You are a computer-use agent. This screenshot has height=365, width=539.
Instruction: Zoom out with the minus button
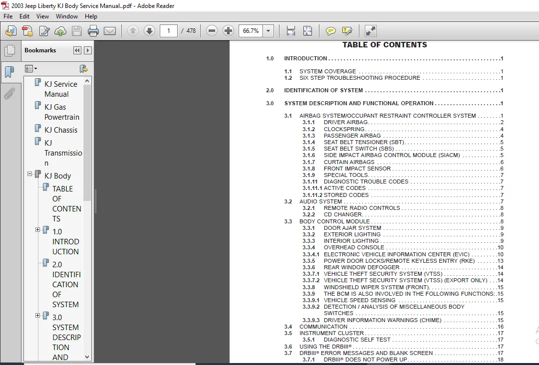click(212, 31)
